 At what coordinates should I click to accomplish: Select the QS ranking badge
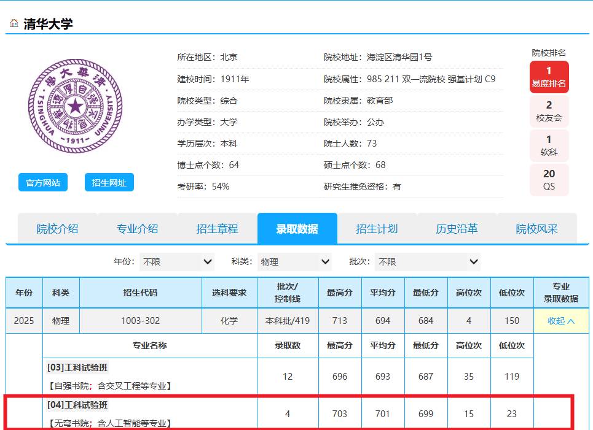pyautogui.click(x=549, y=180)
